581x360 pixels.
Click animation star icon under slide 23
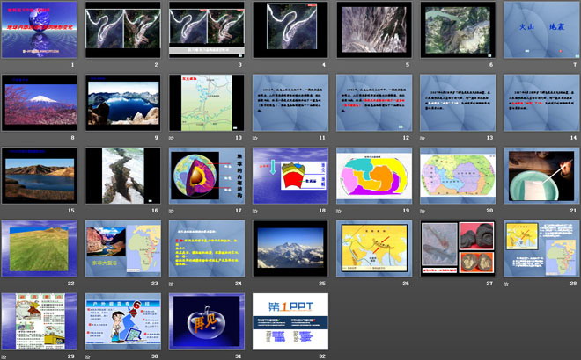coord(89,284)
